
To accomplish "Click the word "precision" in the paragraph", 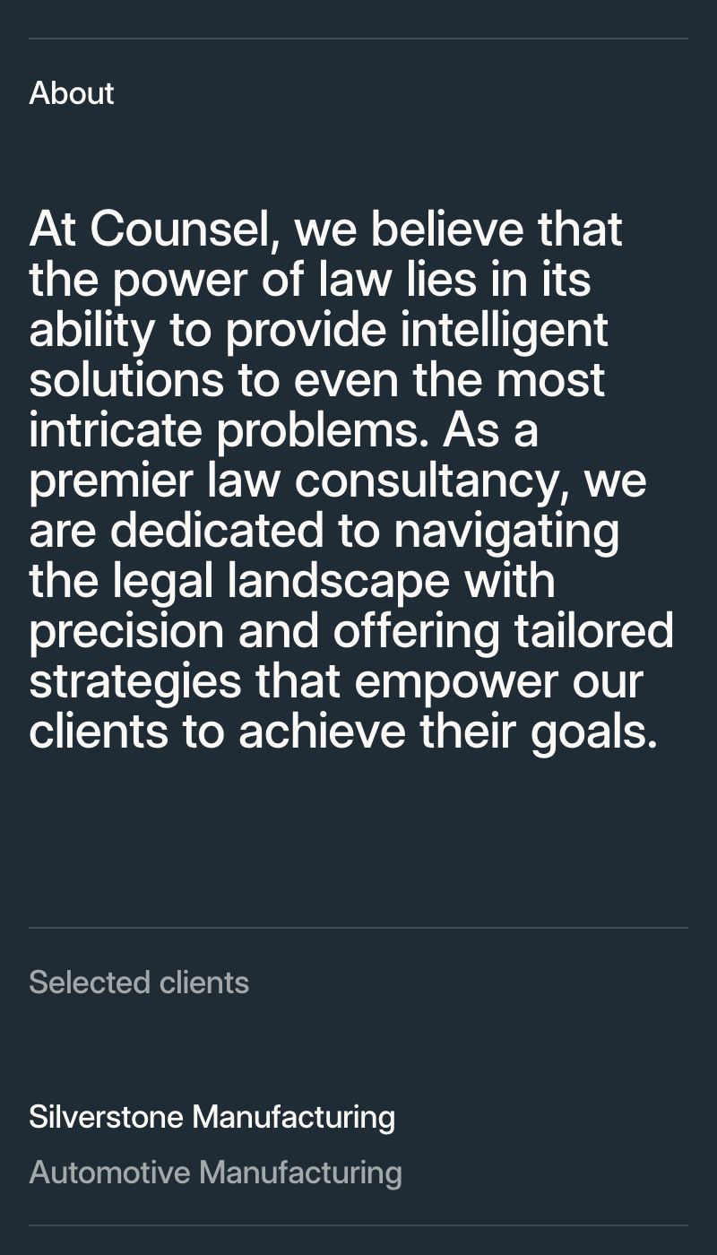I will [126, 631].
